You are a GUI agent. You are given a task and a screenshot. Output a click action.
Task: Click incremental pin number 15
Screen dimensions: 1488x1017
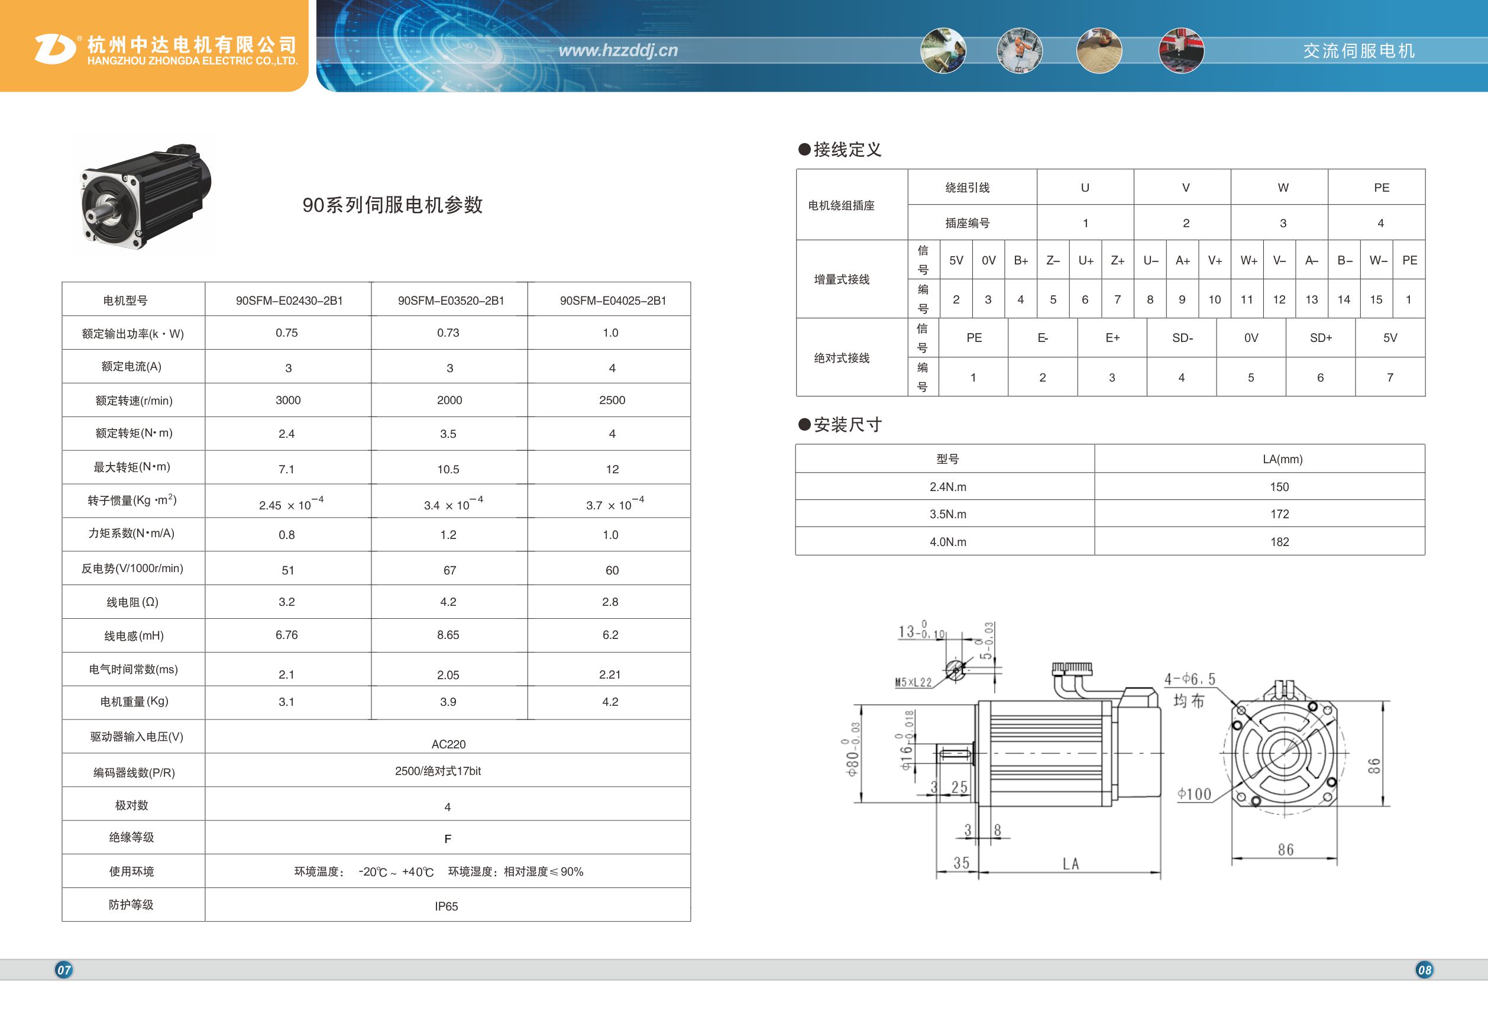pyautogui.click(x=1376, y=299)
